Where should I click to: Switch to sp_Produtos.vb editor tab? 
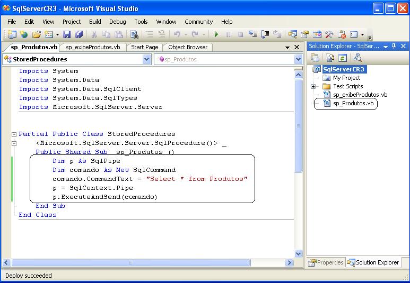(34, 47)
